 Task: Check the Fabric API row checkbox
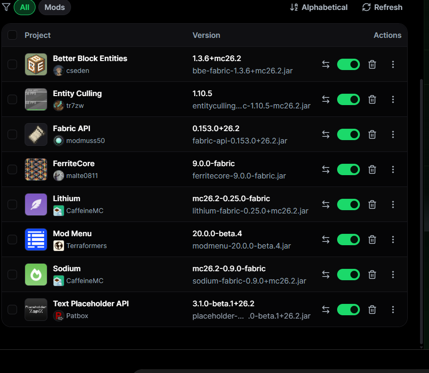tap(12, 134)
